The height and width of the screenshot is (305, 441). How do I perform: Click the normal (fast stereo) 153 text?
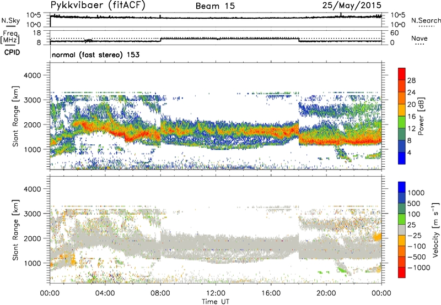[x=95, y=55]
